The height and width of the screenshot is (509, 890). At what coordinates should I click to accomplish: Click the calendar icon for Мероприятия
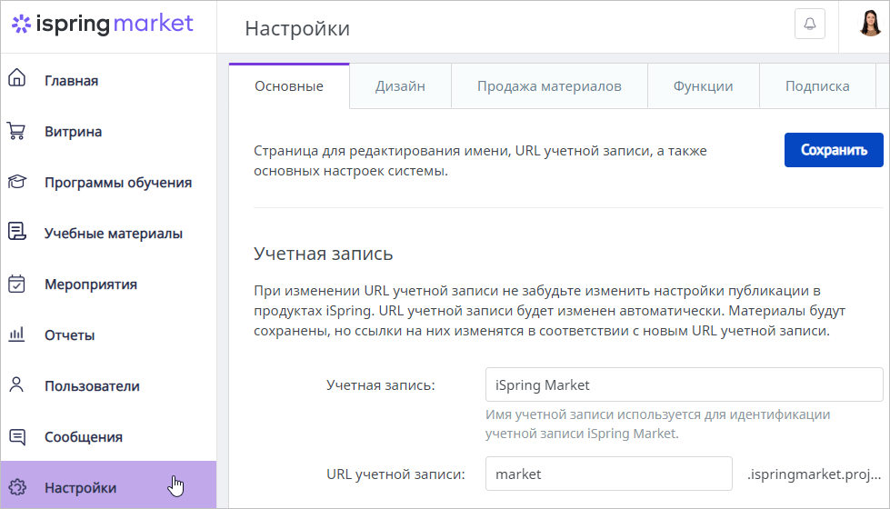[x=17, y=284]
